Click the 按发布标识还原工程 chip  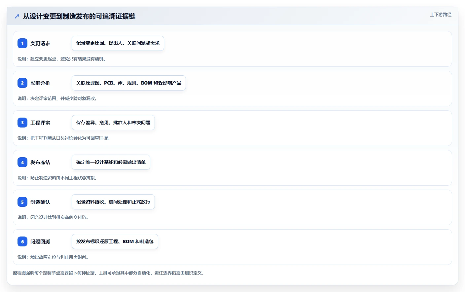(x=115, y=241)
